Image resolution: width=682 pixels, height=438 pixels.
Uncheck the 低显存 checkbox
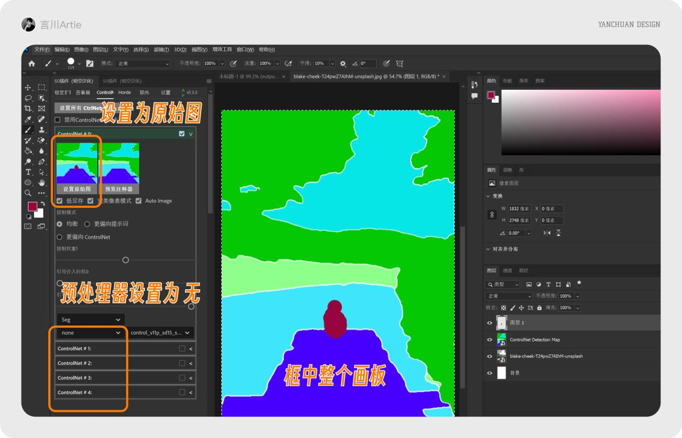click(x=59, y=201)
